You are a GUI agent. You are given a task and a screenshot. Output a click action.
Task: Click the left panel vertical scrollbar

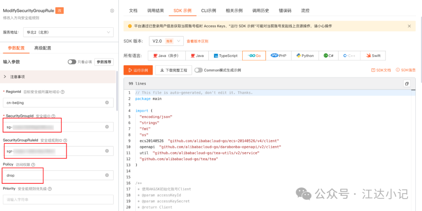pyautogui.click(x=117, y=91)
